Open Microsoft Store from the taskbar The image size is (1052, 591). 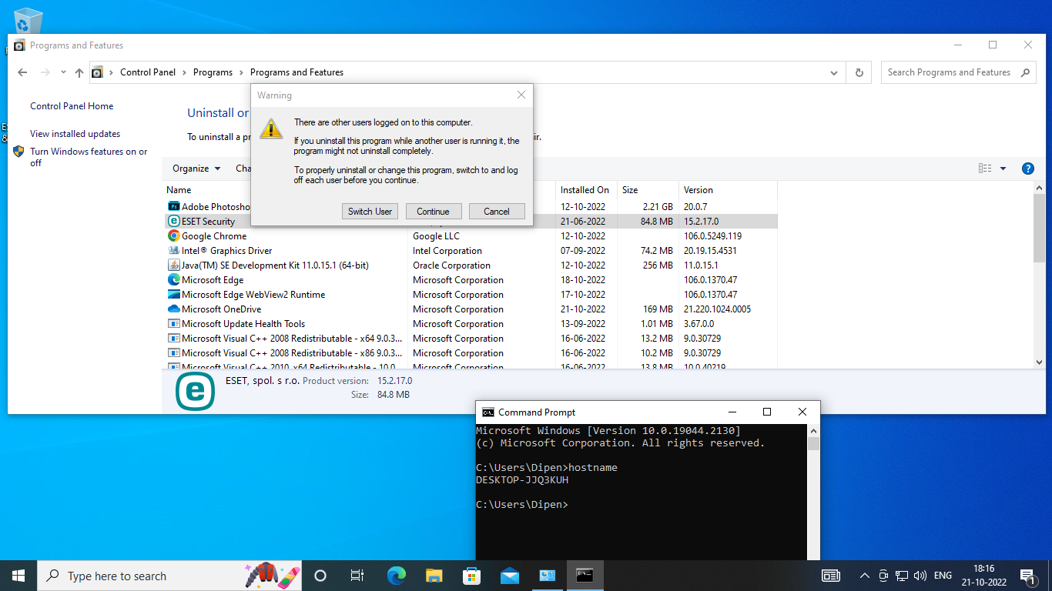click(x=471, y=576)
